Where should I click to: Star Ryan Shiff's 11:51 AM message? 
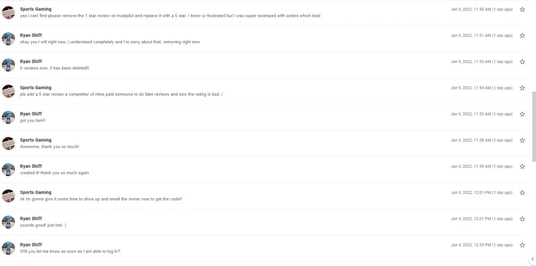(522, 36)
